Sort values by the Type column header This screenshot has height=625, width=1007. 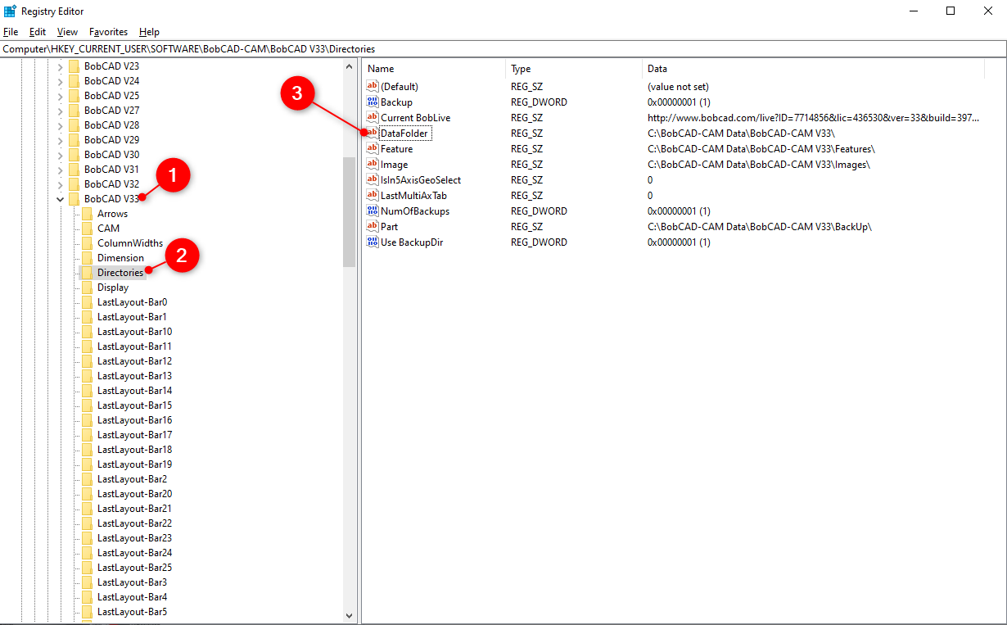pyautogui.click(x=574, y=69)
